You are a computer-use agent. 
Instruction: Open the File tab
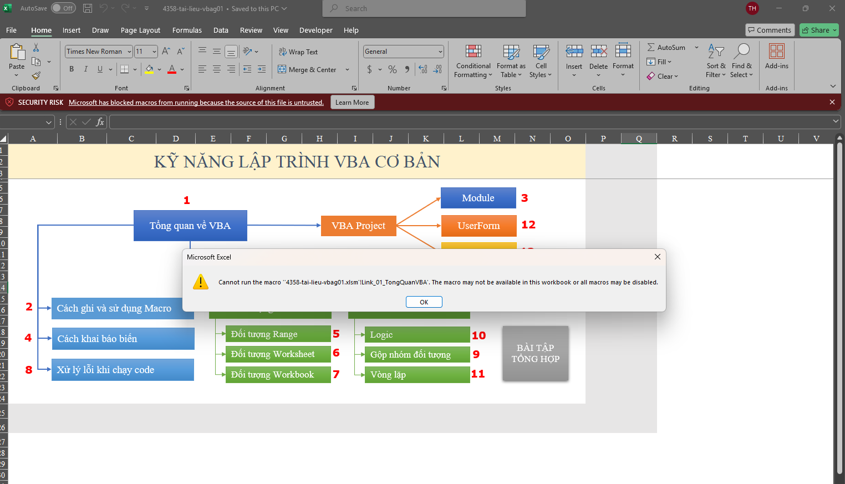coord(11,30)
